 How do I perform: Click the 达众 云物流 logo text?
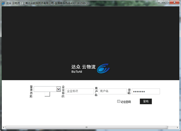tap(83, 67)
